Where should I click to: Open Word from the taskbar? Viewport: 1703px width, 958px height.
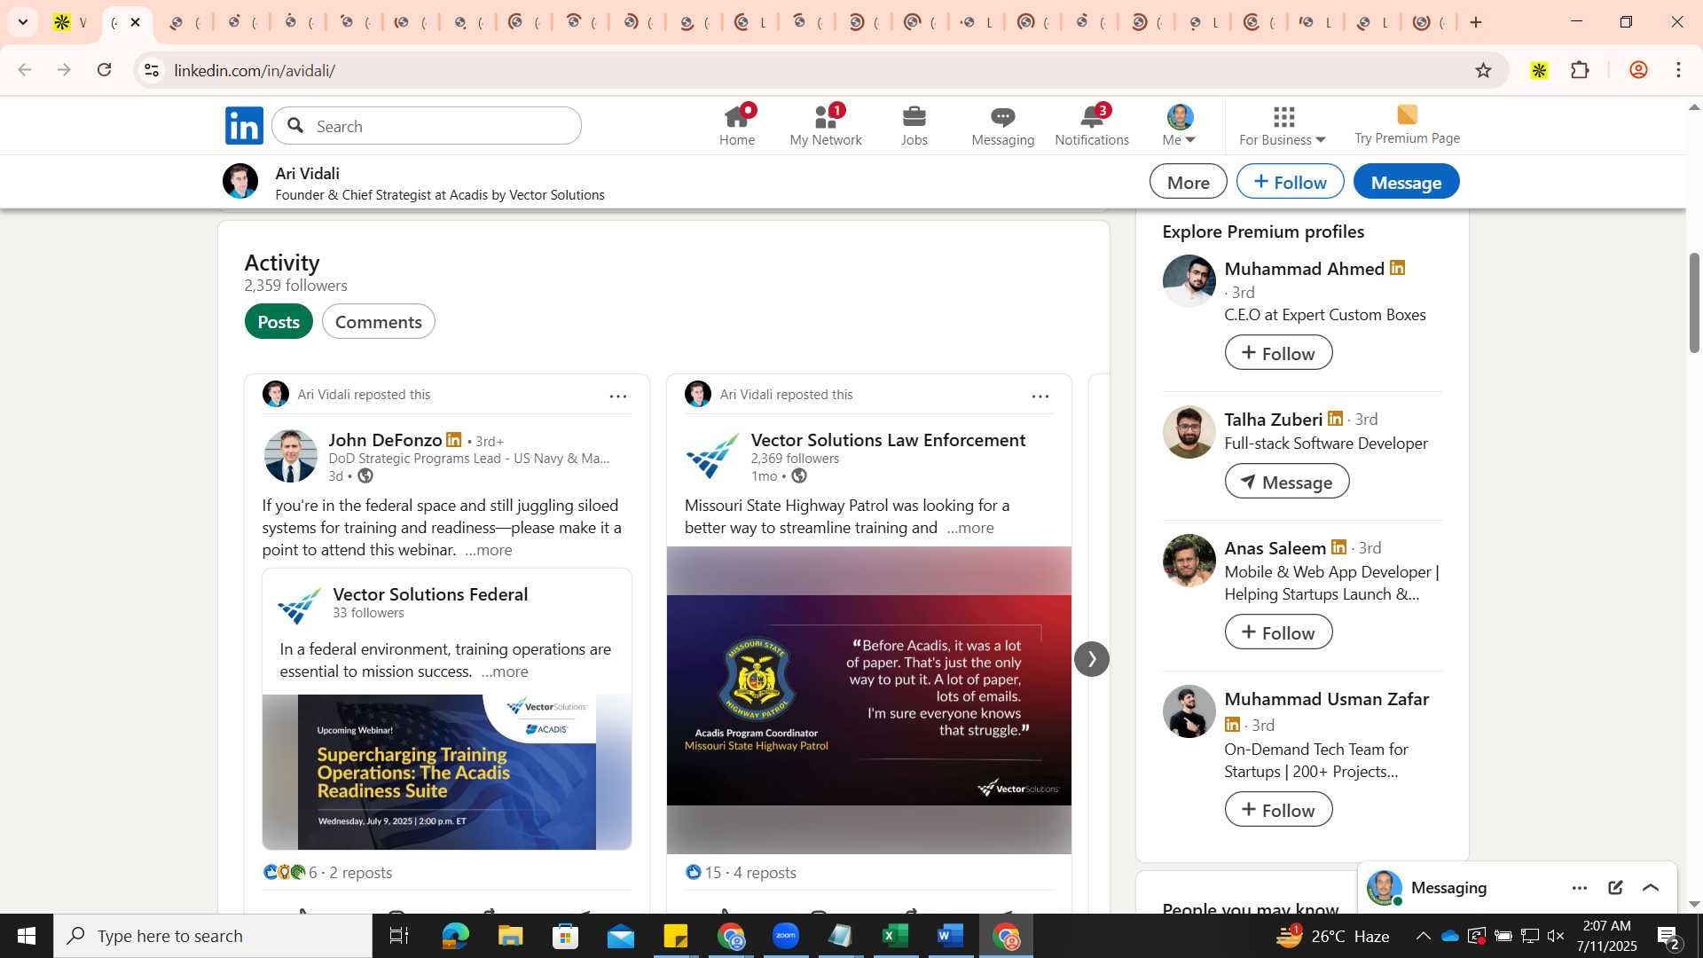pos(950,936)
